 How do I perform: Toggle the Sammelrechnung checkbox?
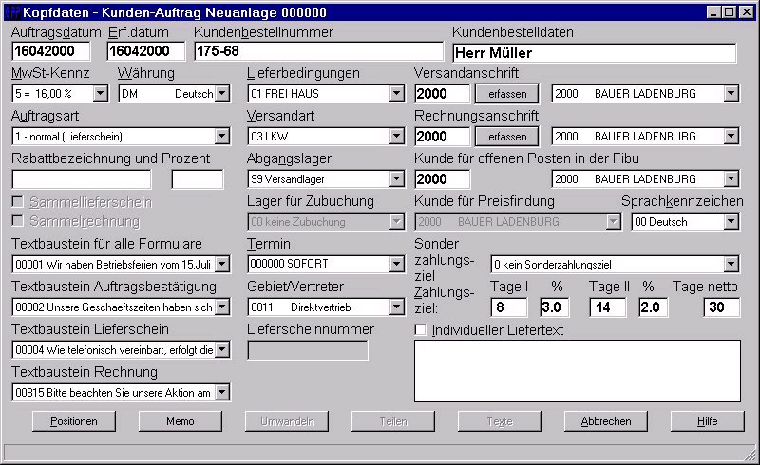17,221
